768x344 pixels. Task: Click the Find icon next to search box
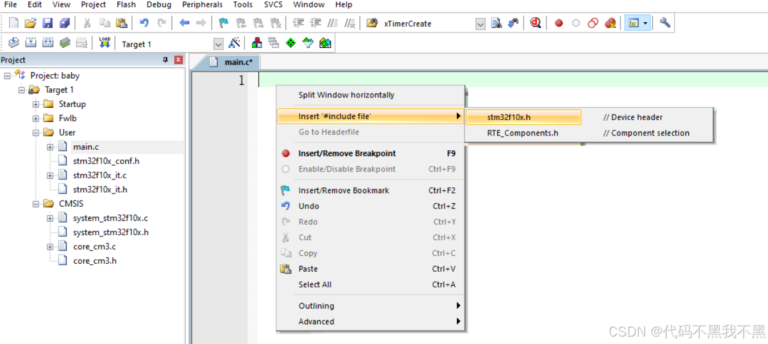tap(496, 23)
